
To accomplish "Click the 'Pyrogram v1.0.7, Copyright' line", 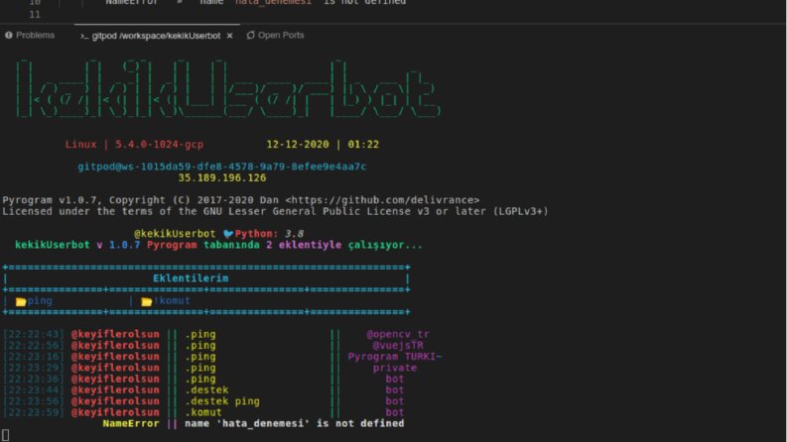I will tap(241, 200).
